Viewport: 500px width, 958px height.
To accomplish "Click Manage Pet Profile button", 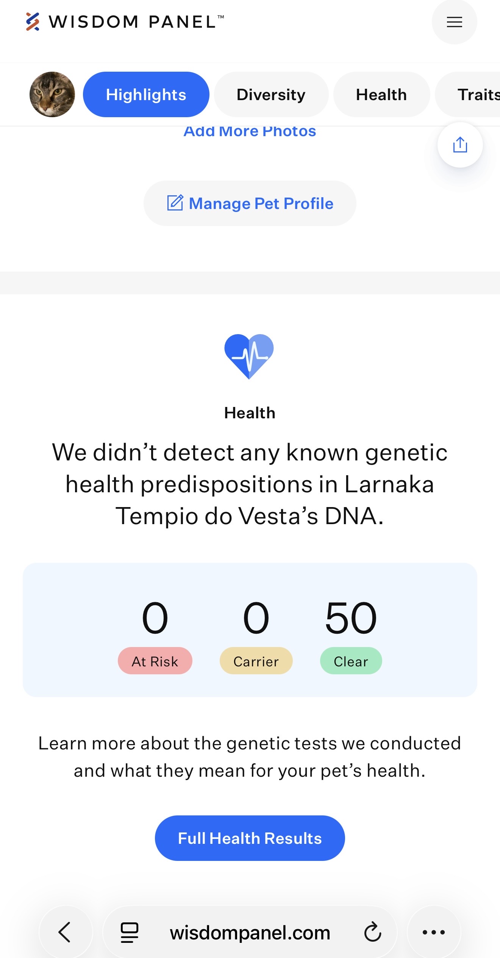I will pos(250,203).
